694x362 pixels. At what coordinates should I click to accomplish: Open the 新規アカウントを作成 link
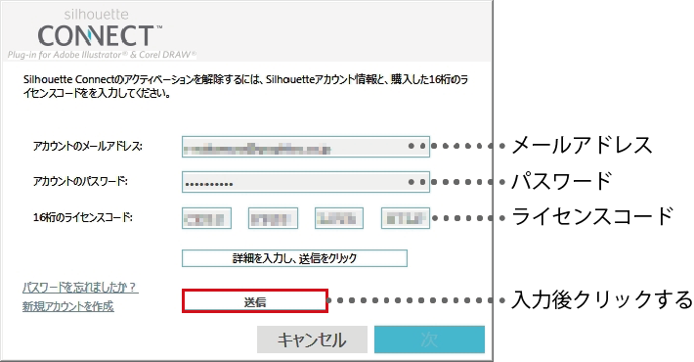68,306
